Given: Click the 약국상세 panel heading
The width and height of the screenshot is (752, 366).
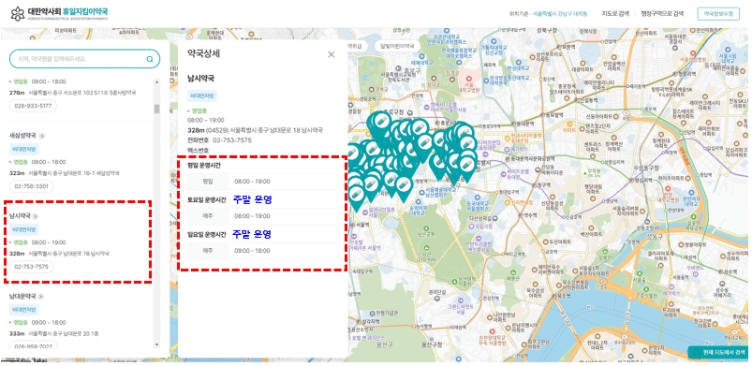Looking at the screenshot, I should click(204, 54).
